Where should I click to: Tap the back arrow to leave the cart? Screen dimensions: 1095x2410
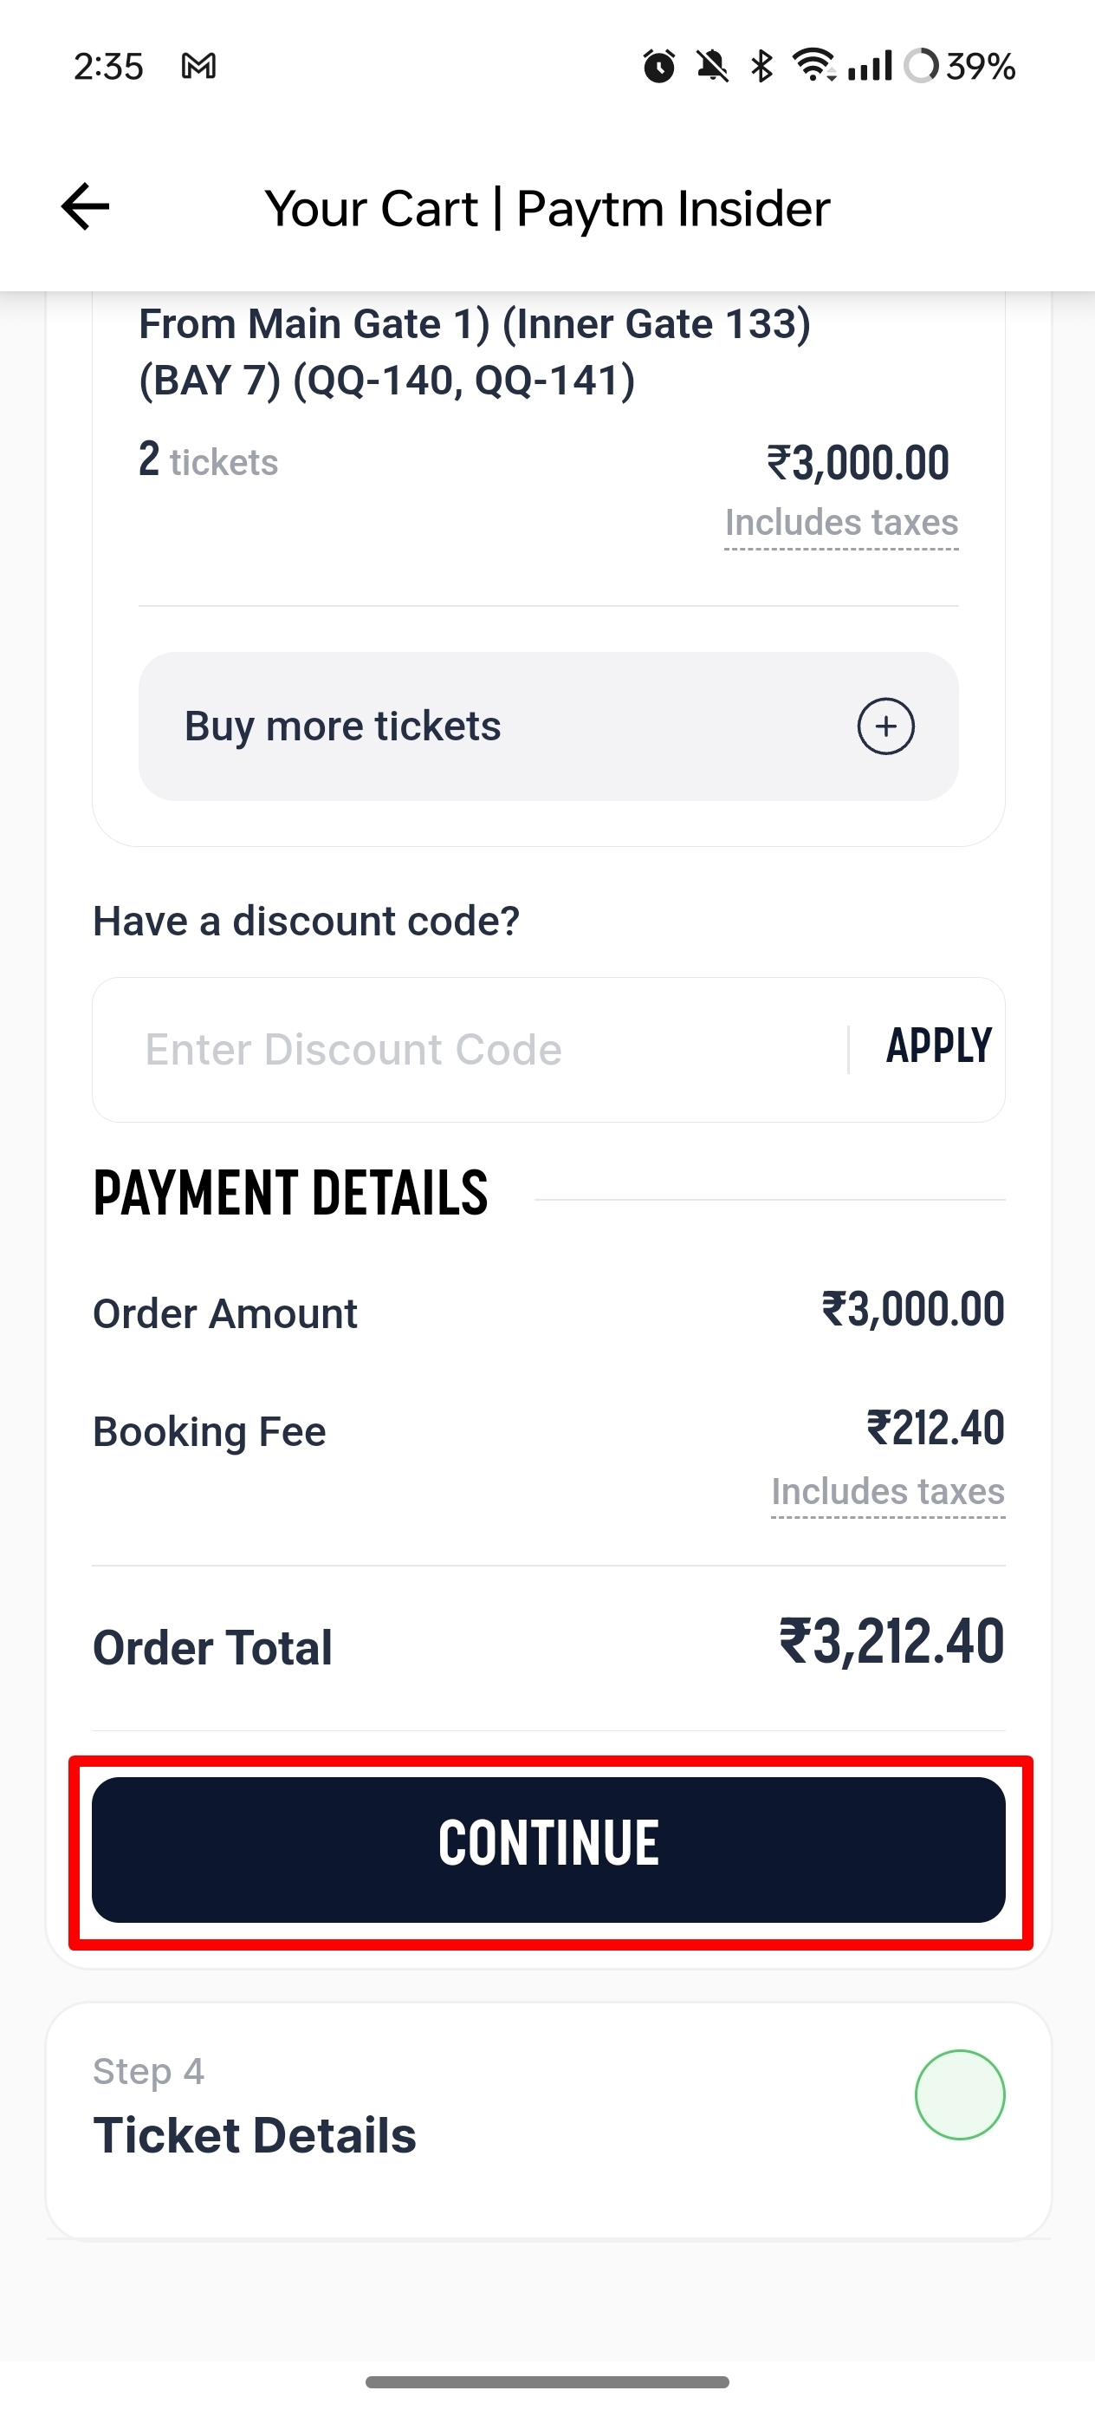click(85, 208)
